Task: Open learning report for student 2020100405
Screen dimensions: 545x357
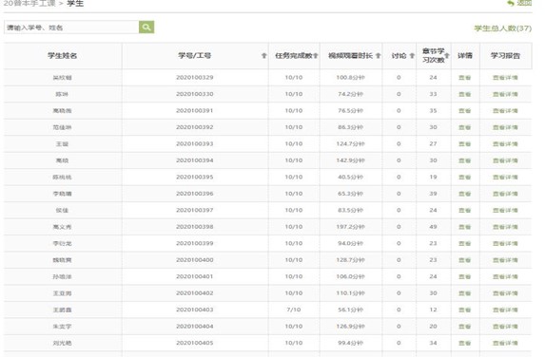Action: (505, 343)
